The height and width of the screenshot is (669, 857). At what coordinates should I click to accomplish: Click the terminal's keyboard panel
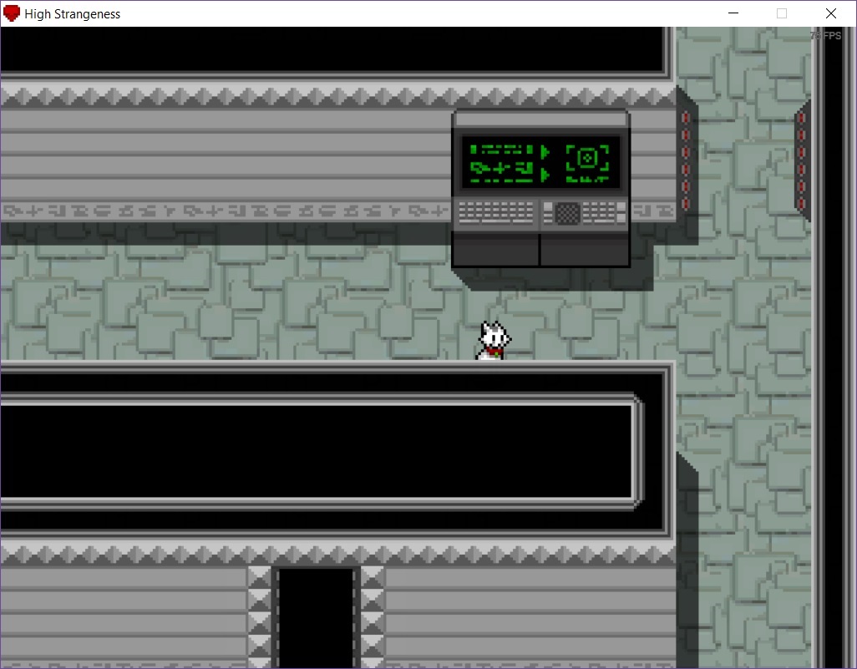pyautogui.click(x=541, y=214)
